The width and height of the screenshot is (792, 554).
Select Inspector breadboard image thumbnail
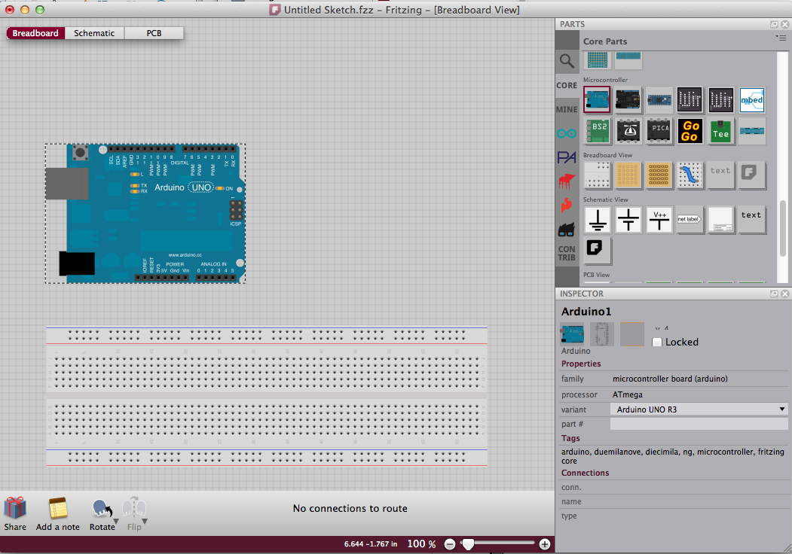(572, 334)
